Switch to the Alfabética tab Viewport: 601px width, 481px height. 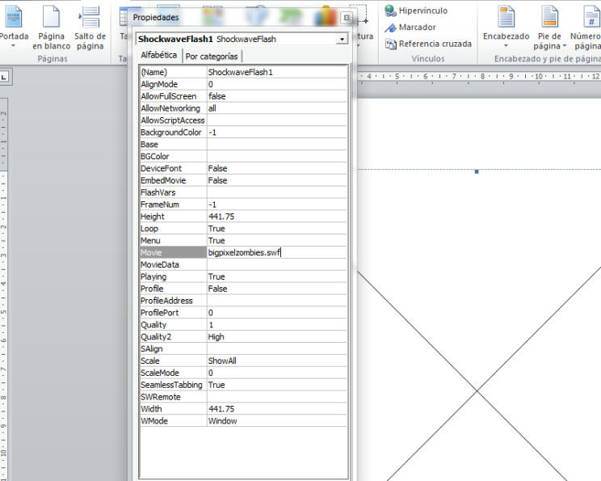(x=158, y=55)
